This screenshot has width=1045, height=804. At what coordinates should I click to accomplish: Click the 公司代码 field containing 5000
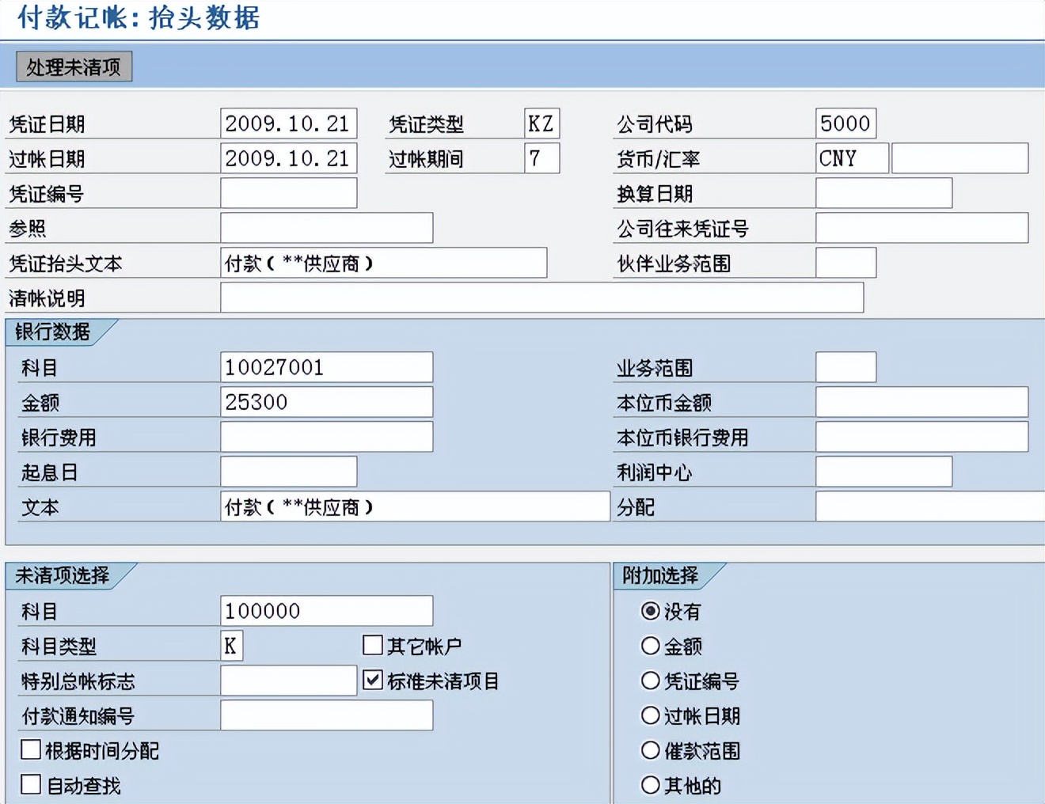(847, 123)
